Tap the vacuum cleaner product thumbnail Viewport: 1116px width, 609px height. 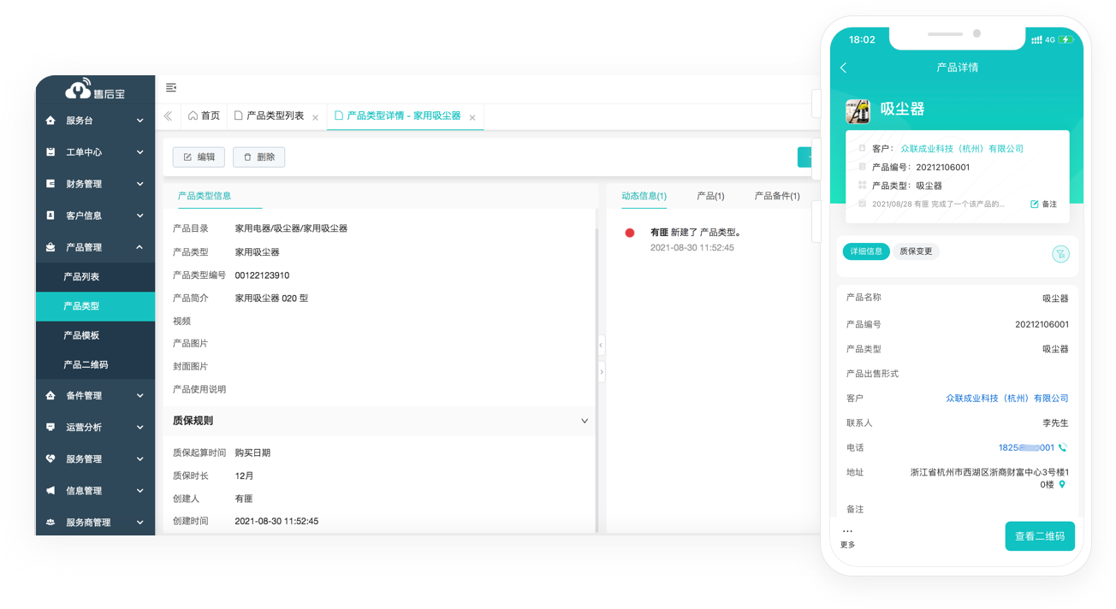click(858, 109)
